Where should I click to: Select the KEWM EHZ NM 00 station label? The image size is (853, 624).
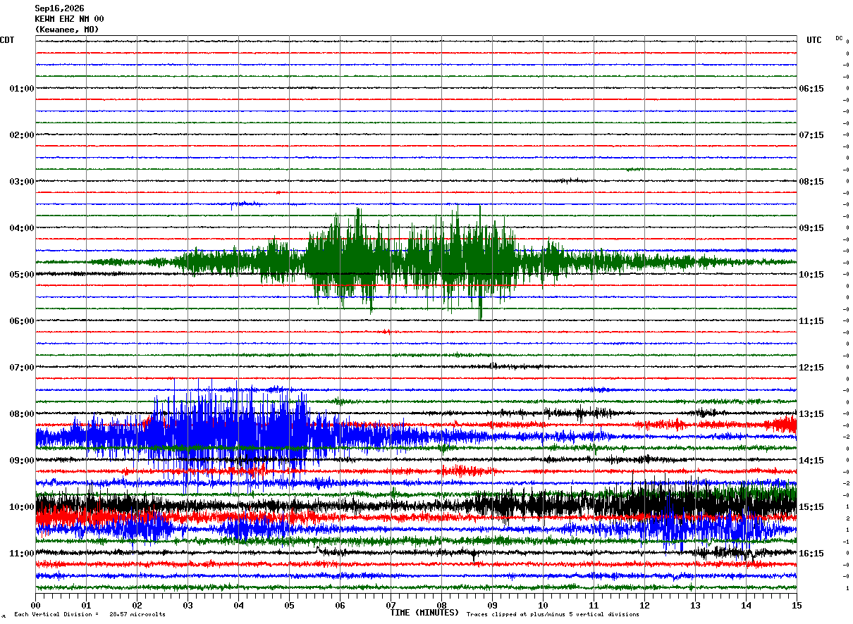pos(69,19)
